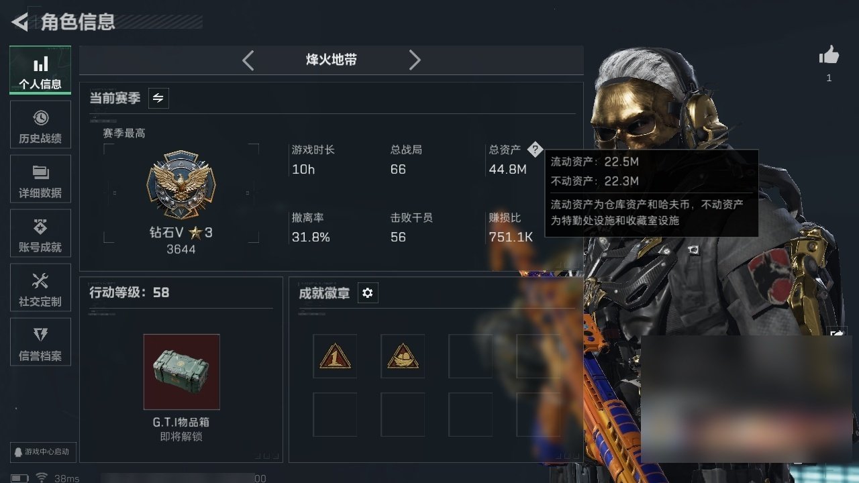Viewport: 859px width, 483px height.
Task: Open the 历史战绩 sidebar tab
Action: pos(40,125)
